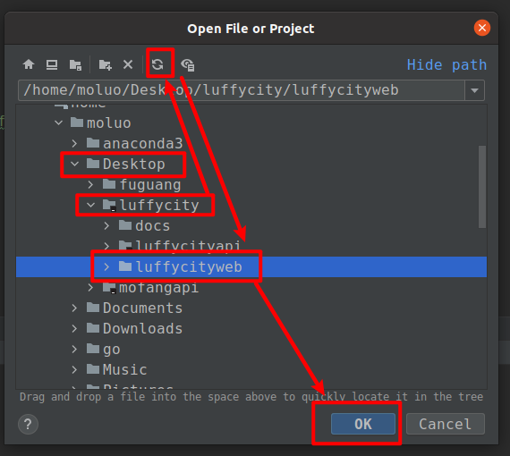Click the Hide path link
The width and height of the screenshot is (510, 456).
446,64
